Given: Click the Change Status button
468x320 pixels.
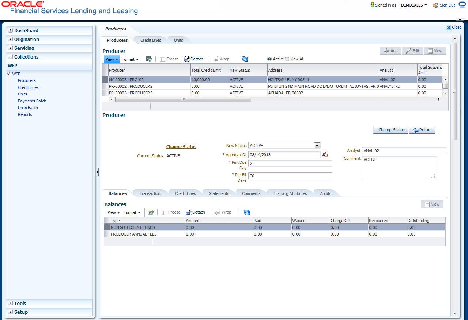Looking at the screenshot, I should point(390,130).
